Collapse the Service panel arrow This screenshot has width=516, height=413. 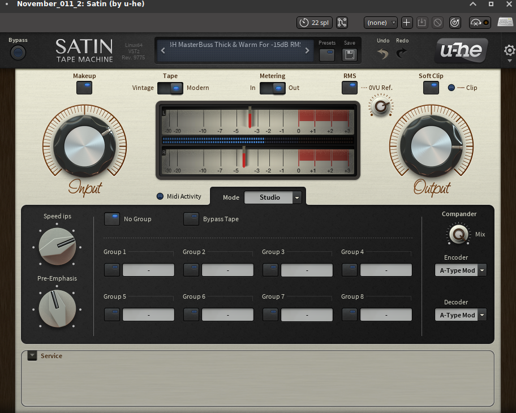32,356
